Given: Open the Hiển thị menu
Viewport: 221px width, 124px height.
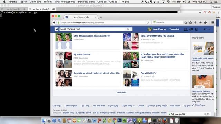Looking at the screenshot, I should click(48, 2).
